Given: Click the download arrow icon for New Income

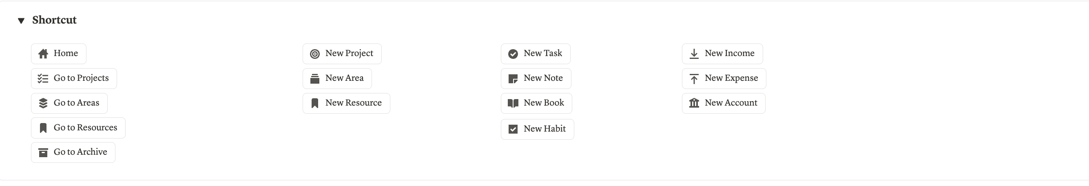Looking at the screenshot, I should point(694,54).
